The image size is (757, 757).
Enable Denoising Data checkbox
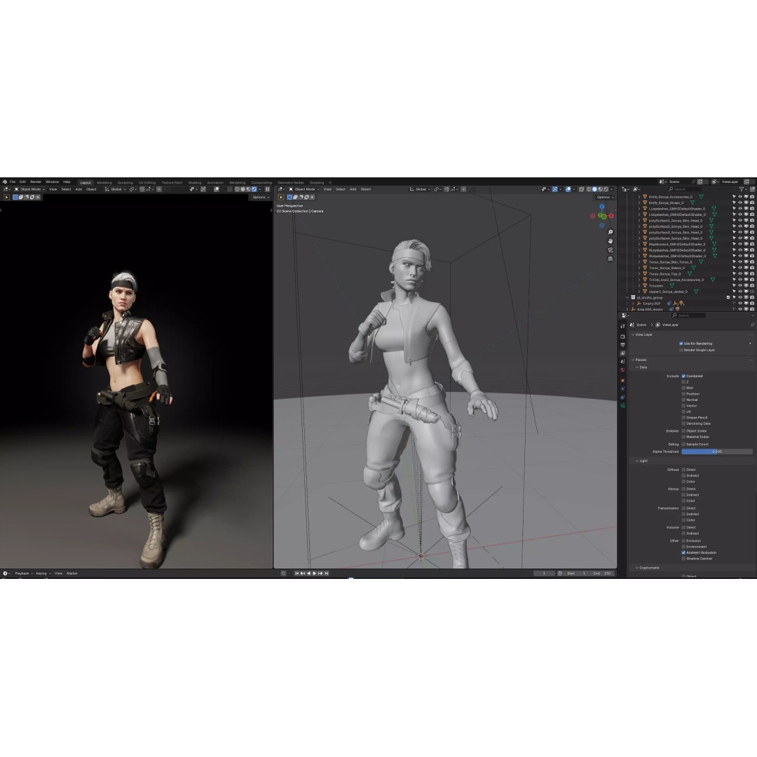683,423
